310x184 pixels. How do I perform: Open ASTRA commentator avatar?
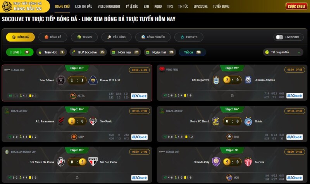73,96
